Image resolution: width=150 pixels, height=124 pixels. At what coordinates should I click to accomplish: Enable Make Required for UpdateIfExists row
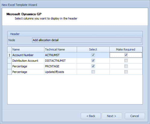pos(126,72)
